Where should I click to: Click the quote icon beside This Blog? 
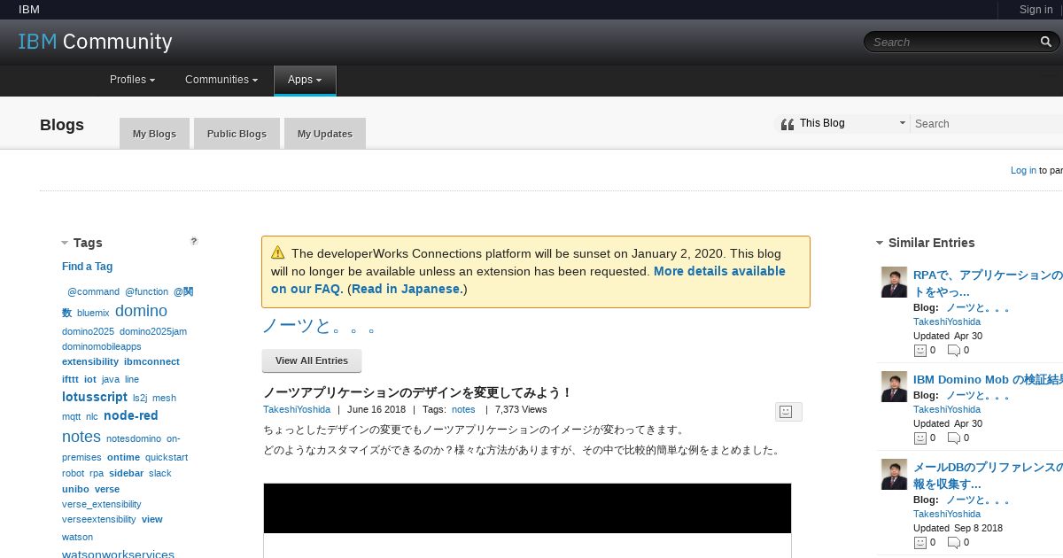787,124
